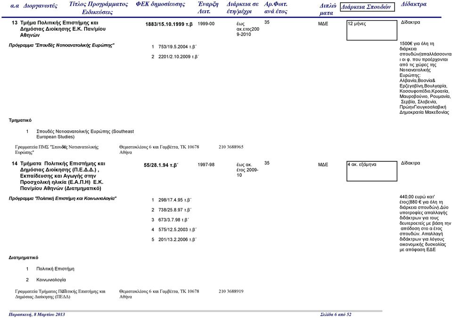This screenshot has width=452, height=318.
Task: Click entry 13 organizer 'Τμήμα Πολιτικής Επιστήμης'
Action: coord(63,29)
